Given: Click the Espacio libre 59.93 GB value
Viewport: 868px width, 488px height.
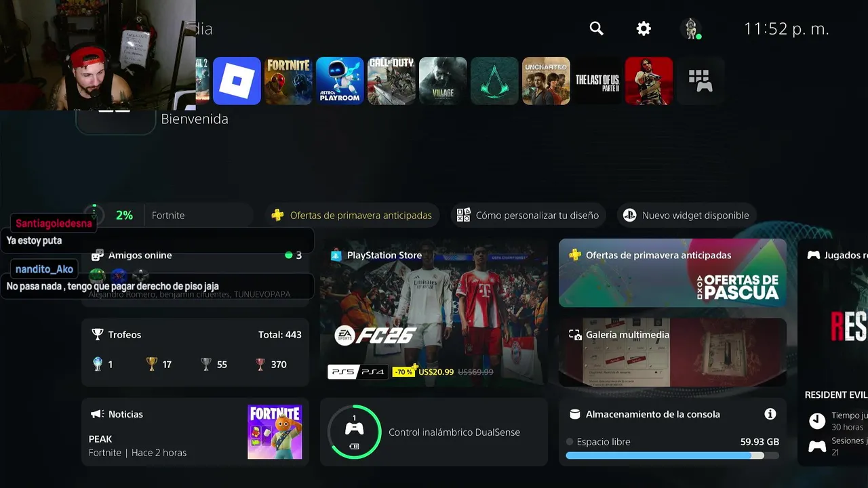Looking at the screenshot, I should (x=759, y=442).
